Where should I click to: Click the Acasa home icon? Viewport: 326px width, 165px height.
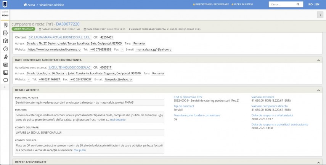(26, 5)
